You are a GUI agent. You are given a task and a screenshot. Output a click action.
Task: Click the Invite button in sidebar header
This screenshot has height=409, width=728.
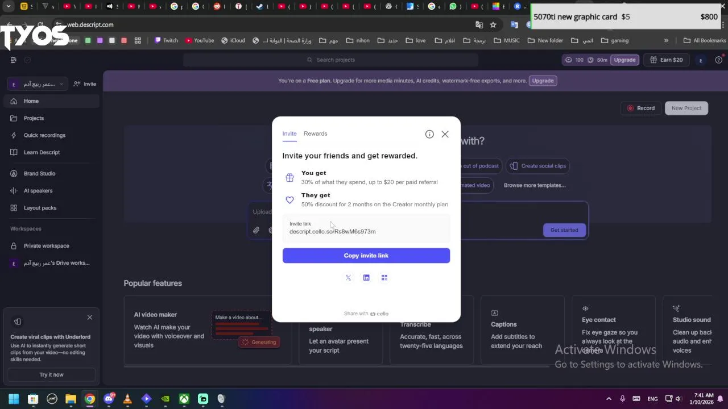tap(85, 84)
